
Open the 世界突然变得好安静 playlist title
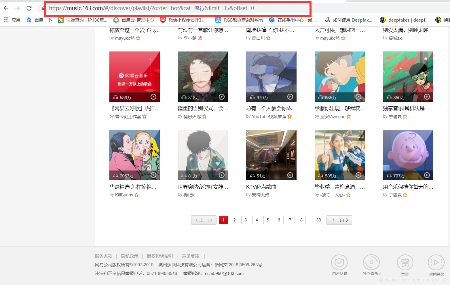click(203, 187)
